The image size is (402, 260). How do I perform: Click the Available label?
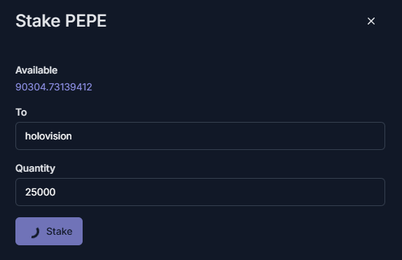pos(36,70)
